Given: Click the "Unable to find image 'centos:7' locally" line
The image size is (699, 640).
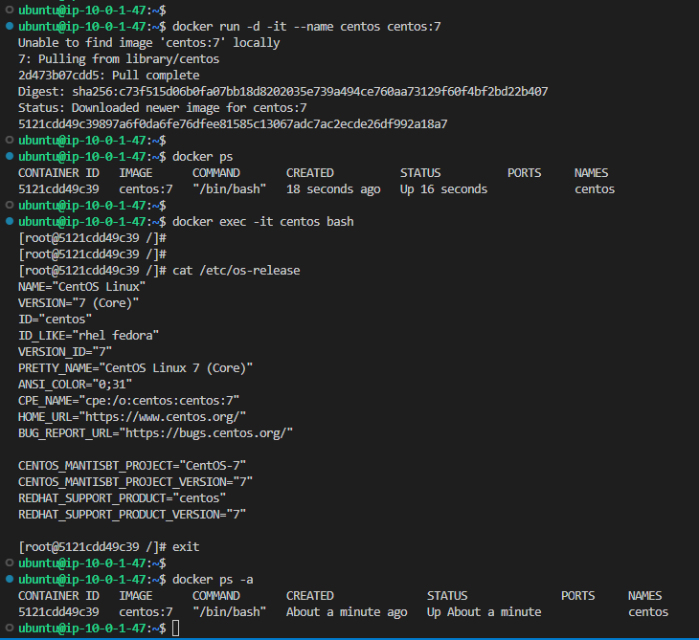Looking at the screenshot, I should tap(148, 43).
